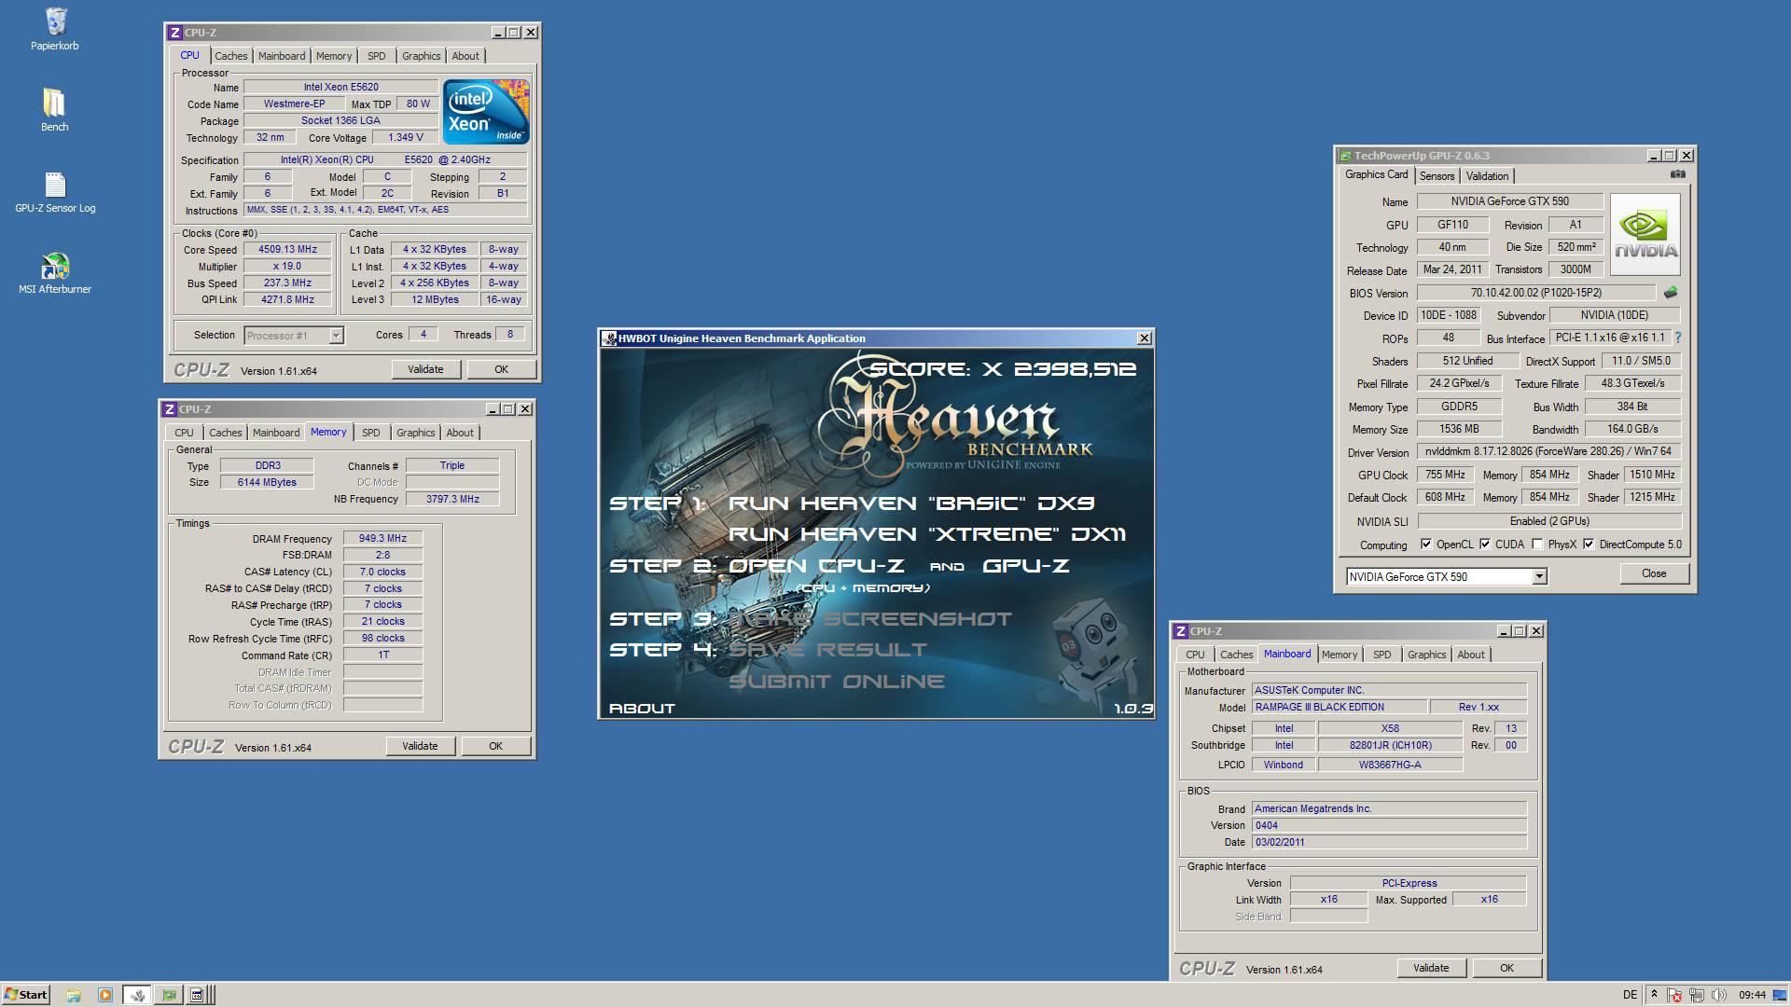
Task: Toggle the OpenCL checkbox
Action: coord(1425,545)
